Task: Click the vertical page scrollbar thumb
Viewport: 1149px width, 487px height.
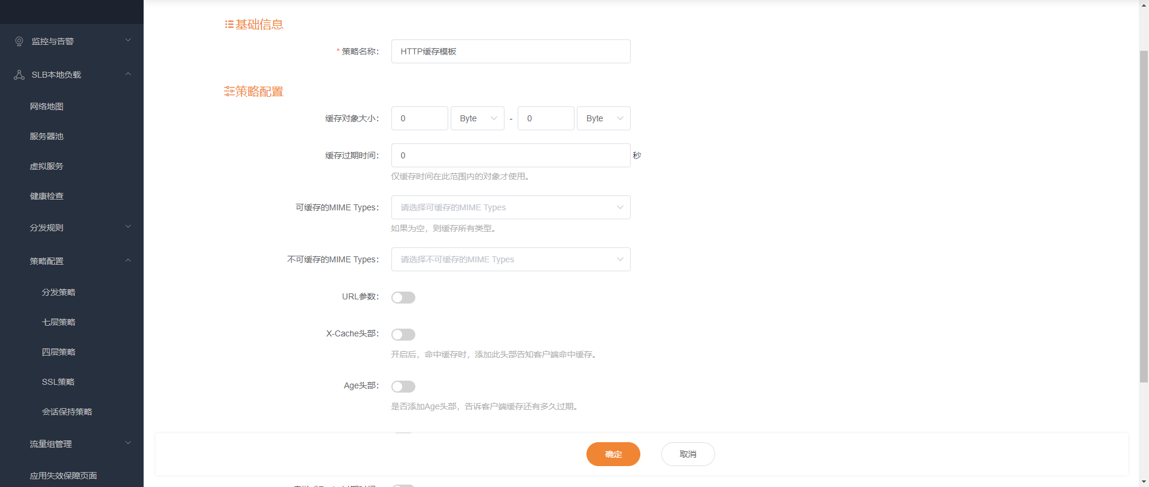Action: [1144, 215]
